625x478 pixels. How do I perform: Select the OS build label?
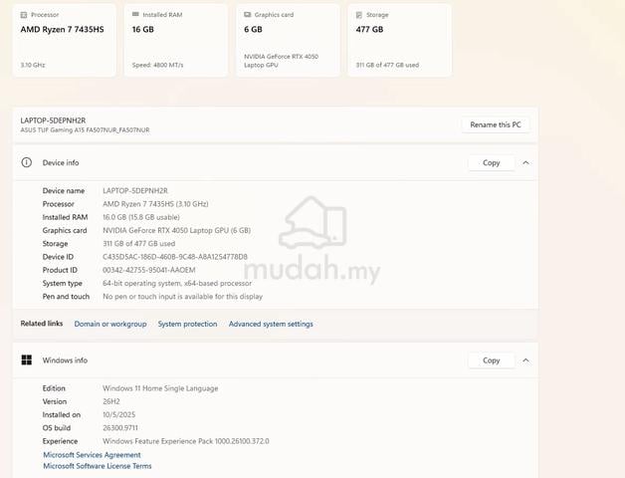tap(57, 428)
